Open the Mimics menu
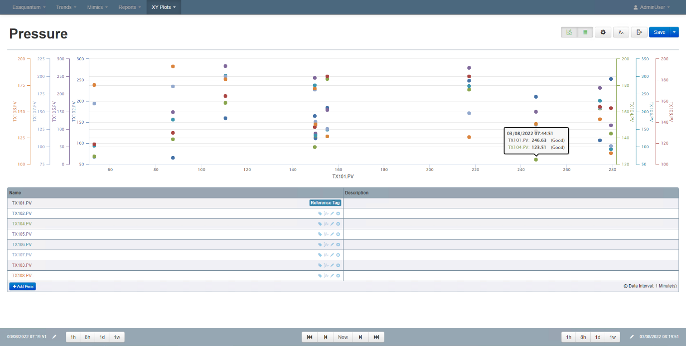The width and height of the screenshot is (686, 346). click(x=97, y=7)
